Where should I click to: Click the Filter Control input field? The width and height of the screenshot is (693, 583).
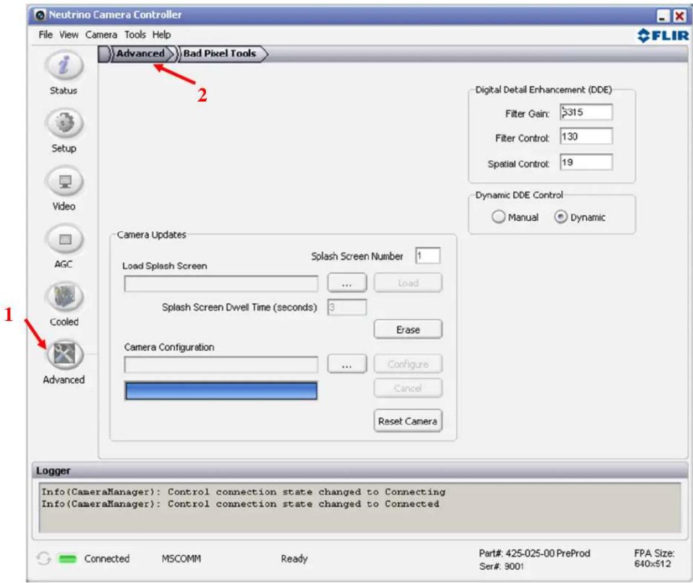[x=586, y=137]
